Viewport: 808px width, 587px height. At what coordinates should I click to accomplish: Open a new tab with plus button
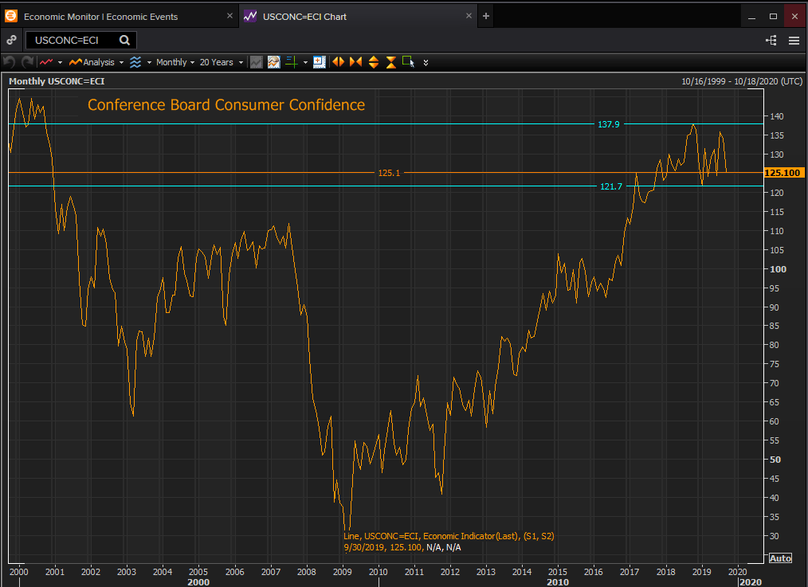click(486, 16)
